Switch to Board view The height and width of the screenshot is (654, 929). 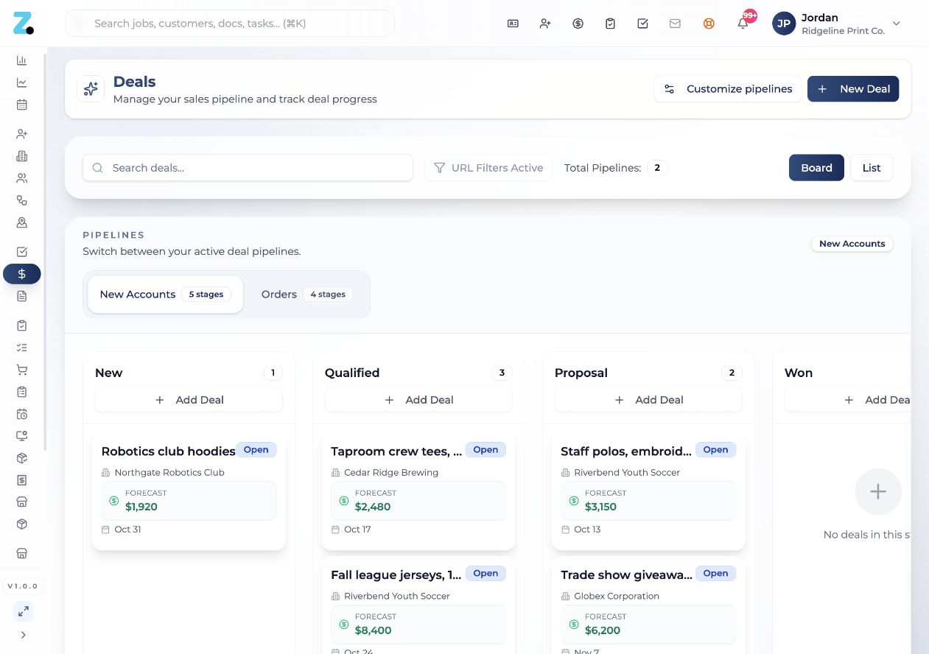coord(816,168)
